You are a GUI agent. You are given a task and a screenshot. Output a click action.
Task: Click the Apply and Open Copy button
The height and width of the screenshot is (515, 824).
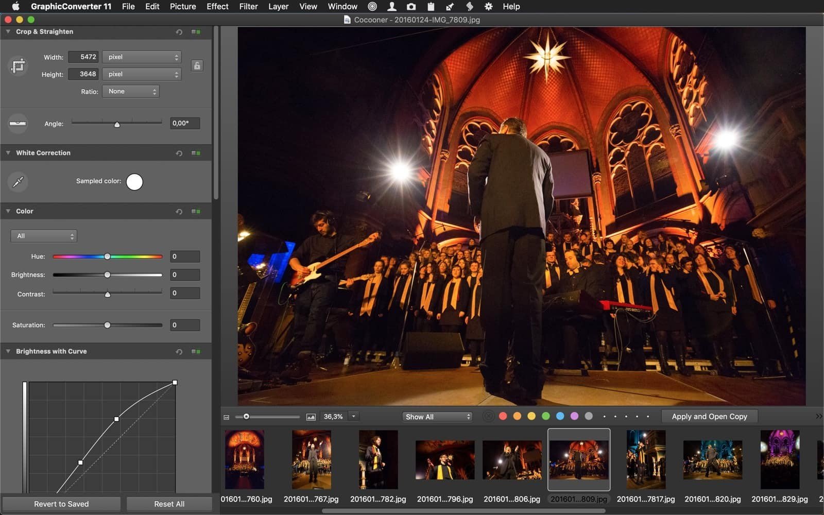(709, 417)
